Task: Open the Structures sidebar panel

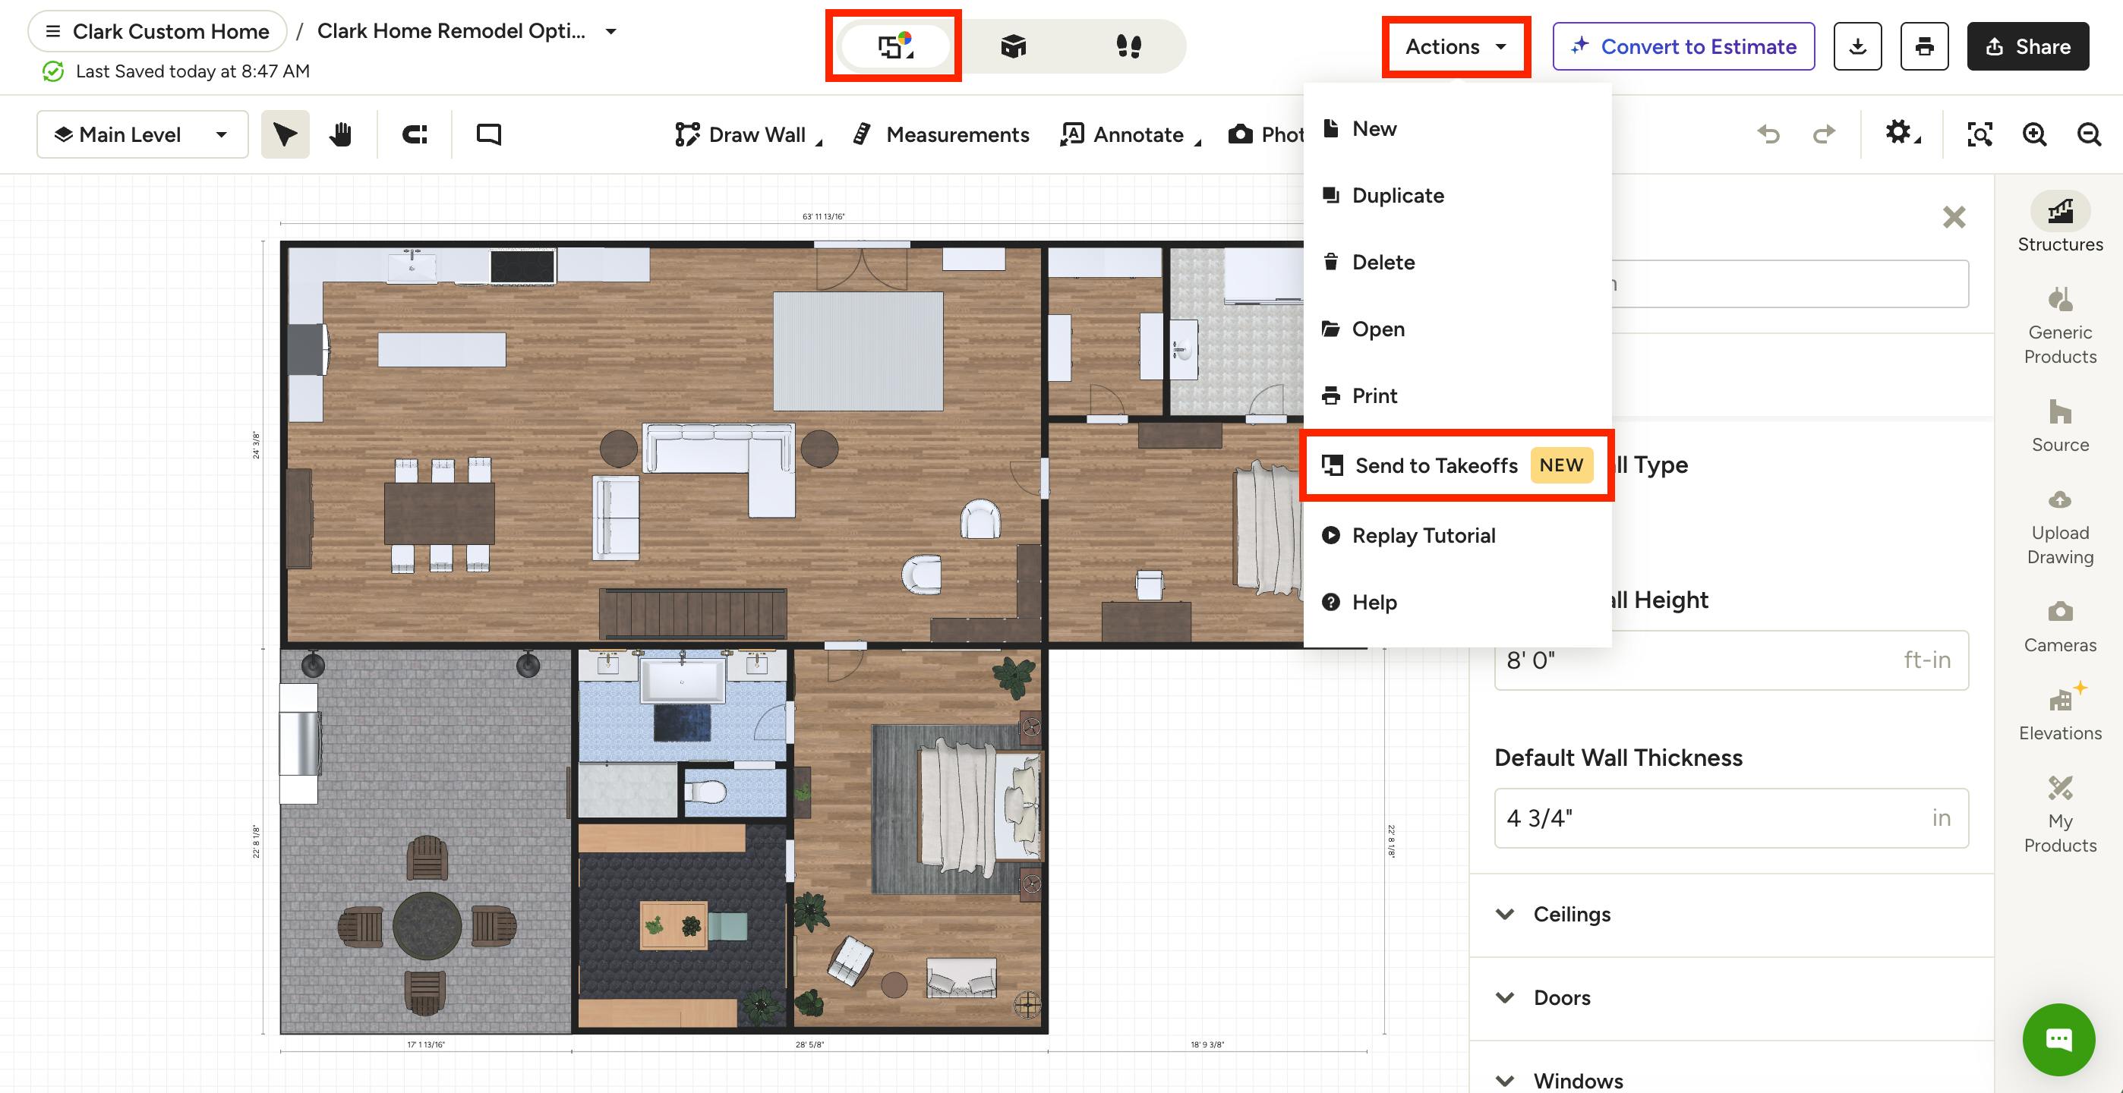Action: [2059, 222]
